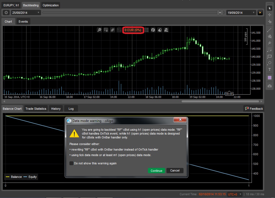Open the end date 19/09/2014 dropdown
275x198 pixels.
[x=241, y=13]
